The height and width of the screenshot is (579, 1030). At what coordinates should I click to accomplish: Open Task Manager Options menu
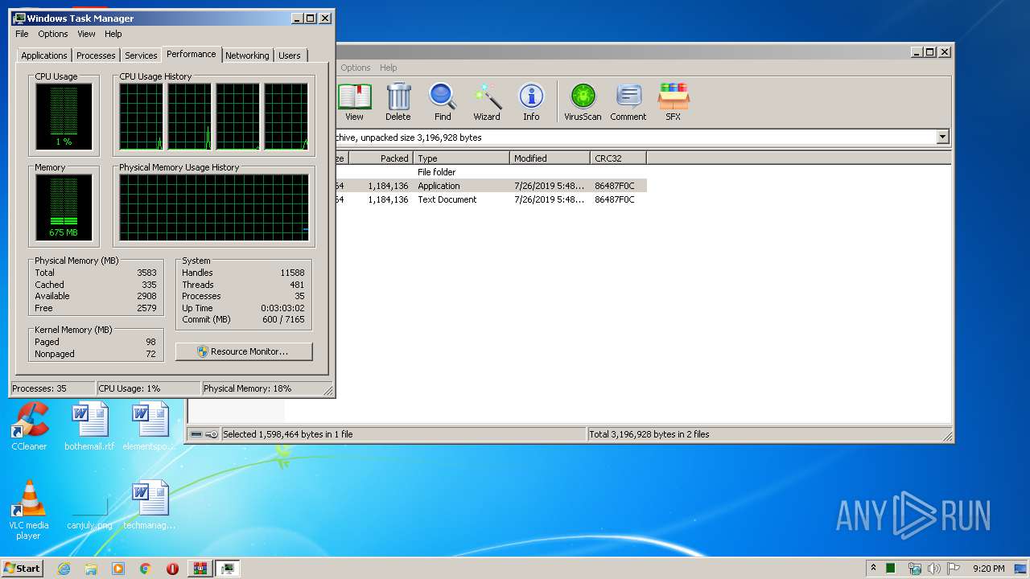[53, 34]
